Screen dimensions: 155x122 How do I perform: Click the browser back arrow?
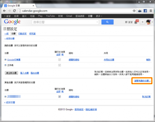pyautogui.click(x=4, y=11)
